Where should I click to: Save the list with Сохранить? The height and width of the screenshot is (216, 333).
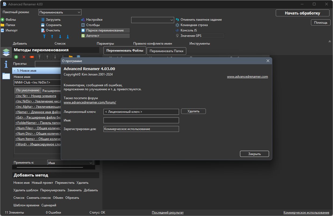point(51,25)
